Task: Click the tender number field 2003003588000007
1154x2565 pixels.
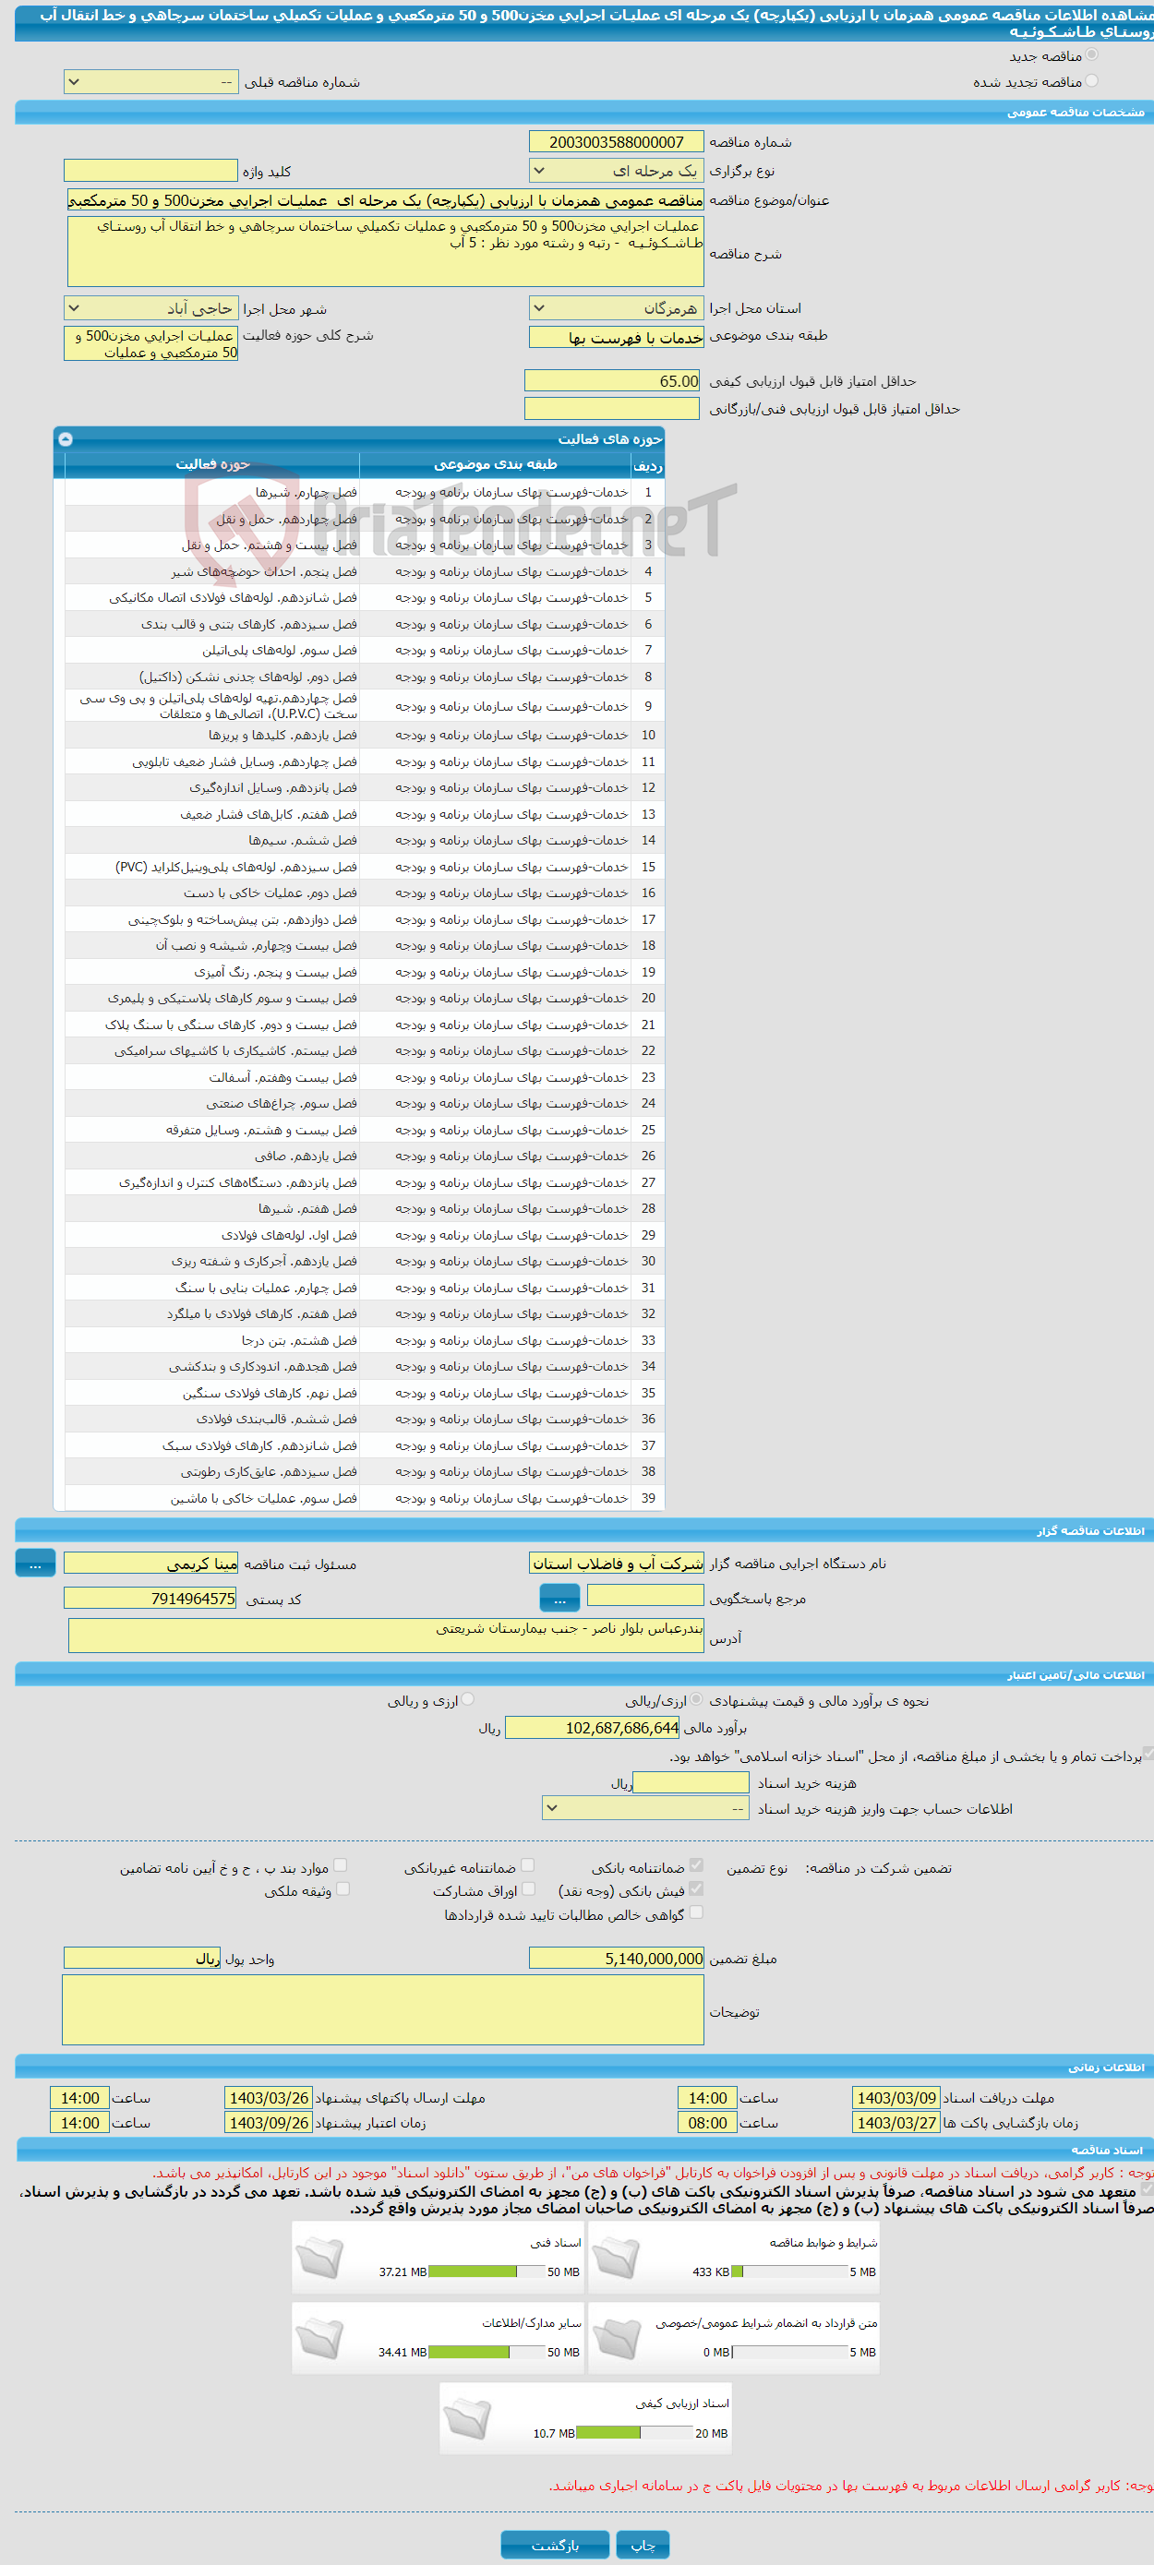Action: click(x=617, y=142)
